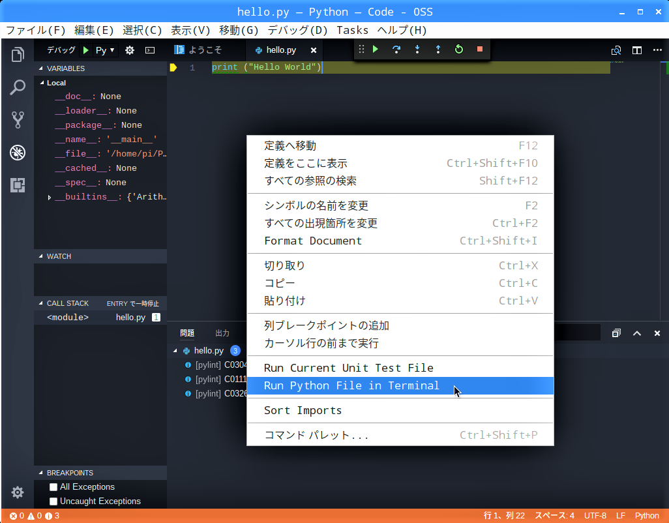Image resolution: width=669 pixels, height=523 pixels.
Task: Collapse the WATCH section
Action: tap(100, 256)
